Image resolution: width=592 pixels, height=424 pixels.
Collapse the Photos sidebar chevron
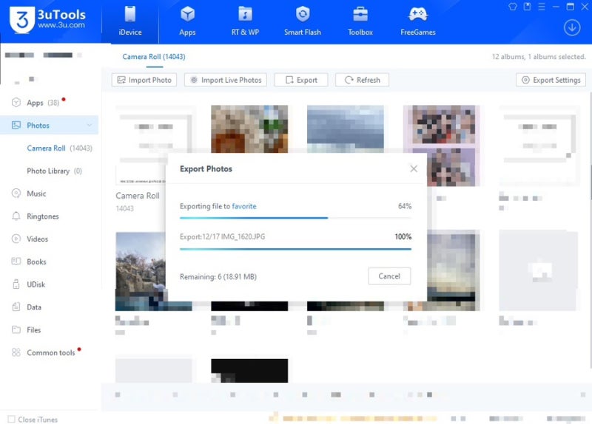click(90, 125)
